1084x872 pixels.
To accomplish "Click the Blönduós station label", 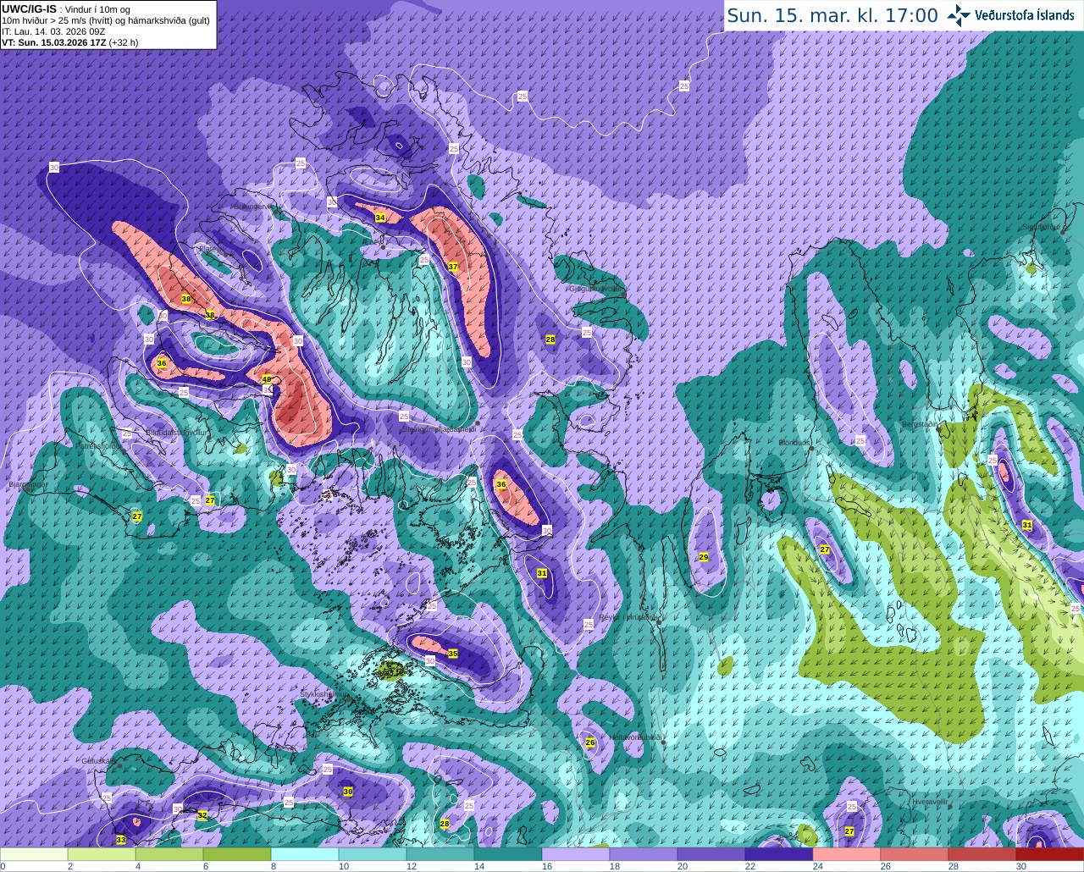I will [795, 443].
